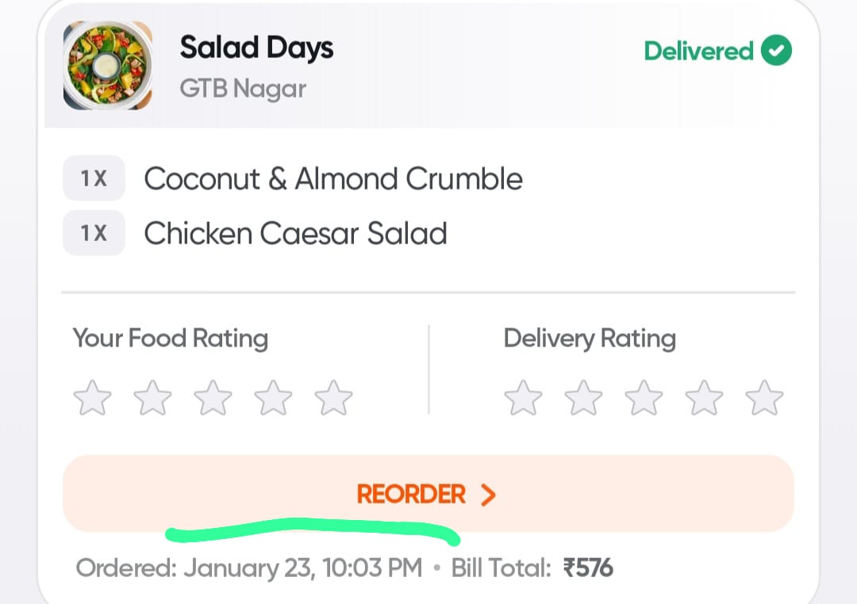Give the food a two-star rating
The width and height of the screenshot is (857, 604).
click(x=152, y=398)
